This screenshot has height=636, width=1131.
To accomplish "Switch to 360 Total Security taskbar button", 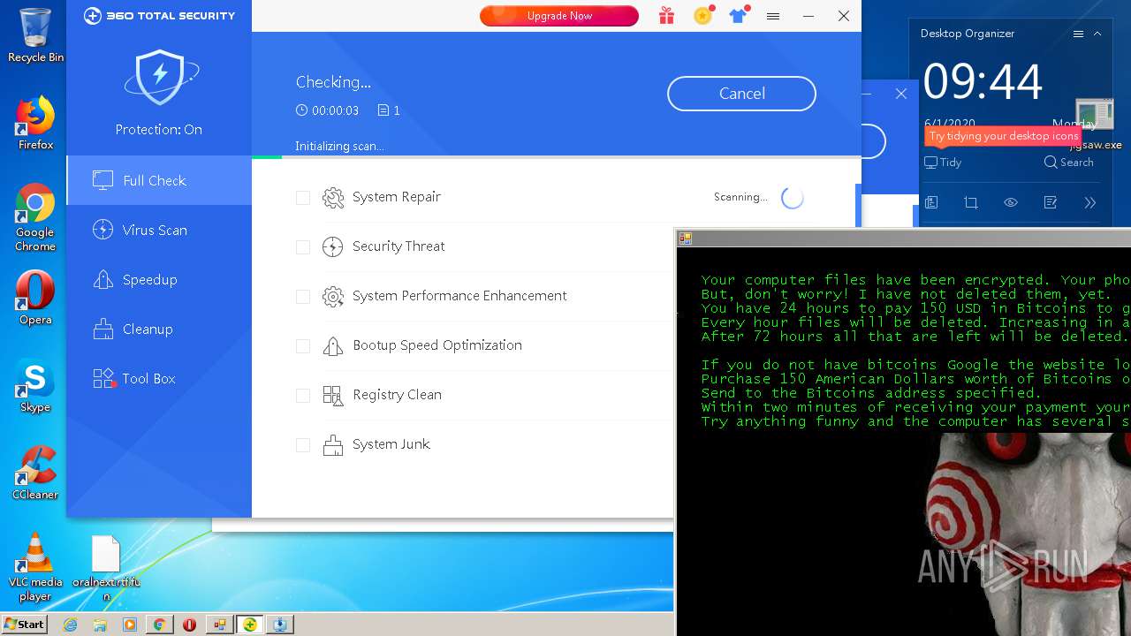I will tap(250, 625).
